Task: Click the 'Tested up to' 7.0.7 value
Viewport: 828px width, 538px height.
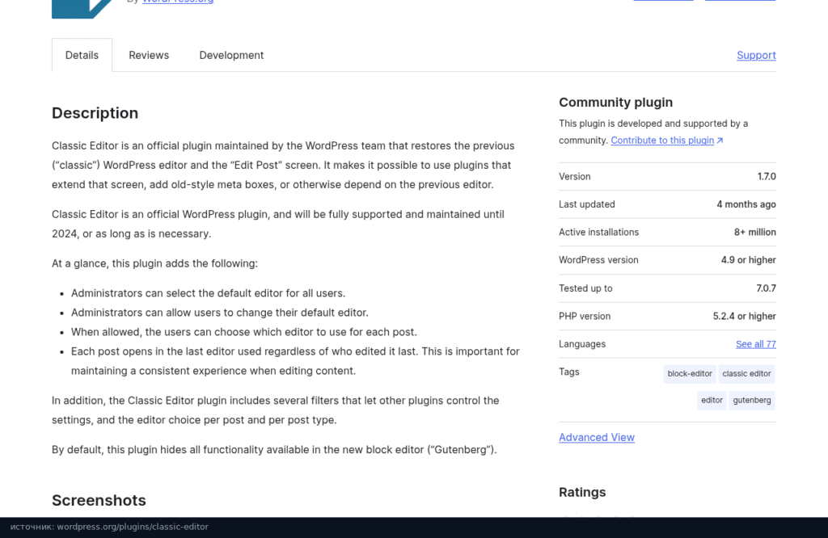Action: pos(766,288)
